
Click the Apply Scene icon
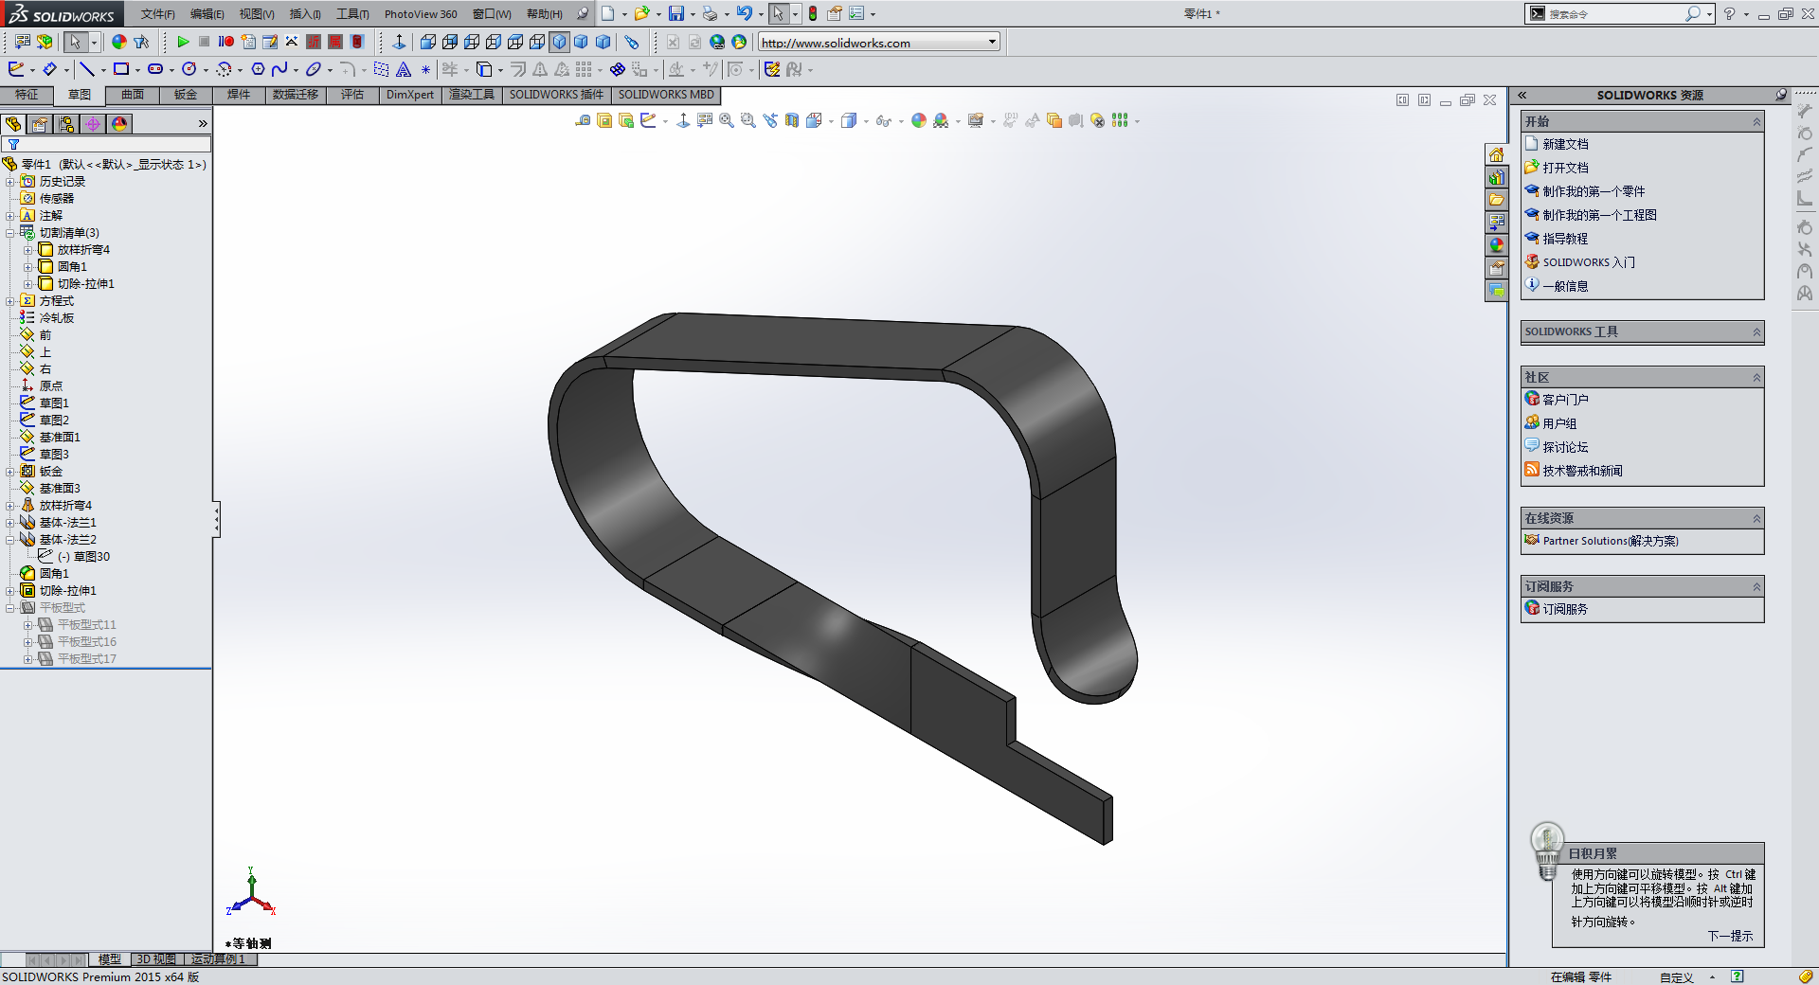(x=941, y=120)
